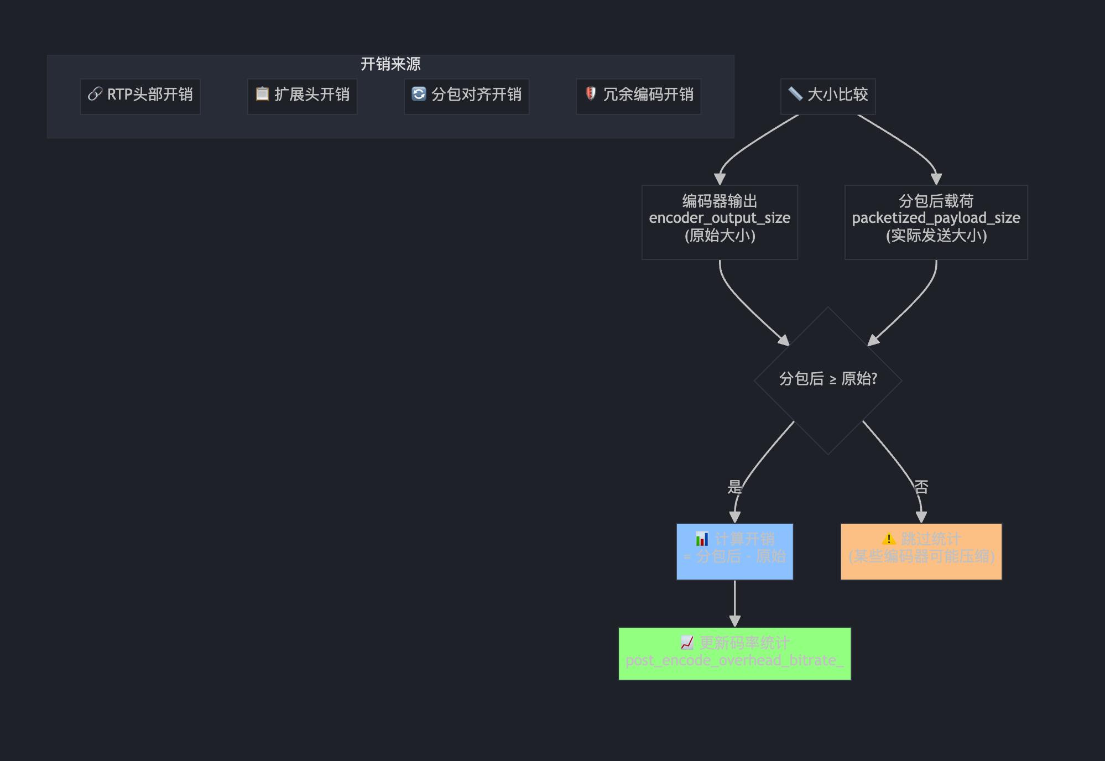Screen dimensions: 1105x761
Task: Click the 分包后 ≥ 原始 decision diamond
Action: [828, 380]
